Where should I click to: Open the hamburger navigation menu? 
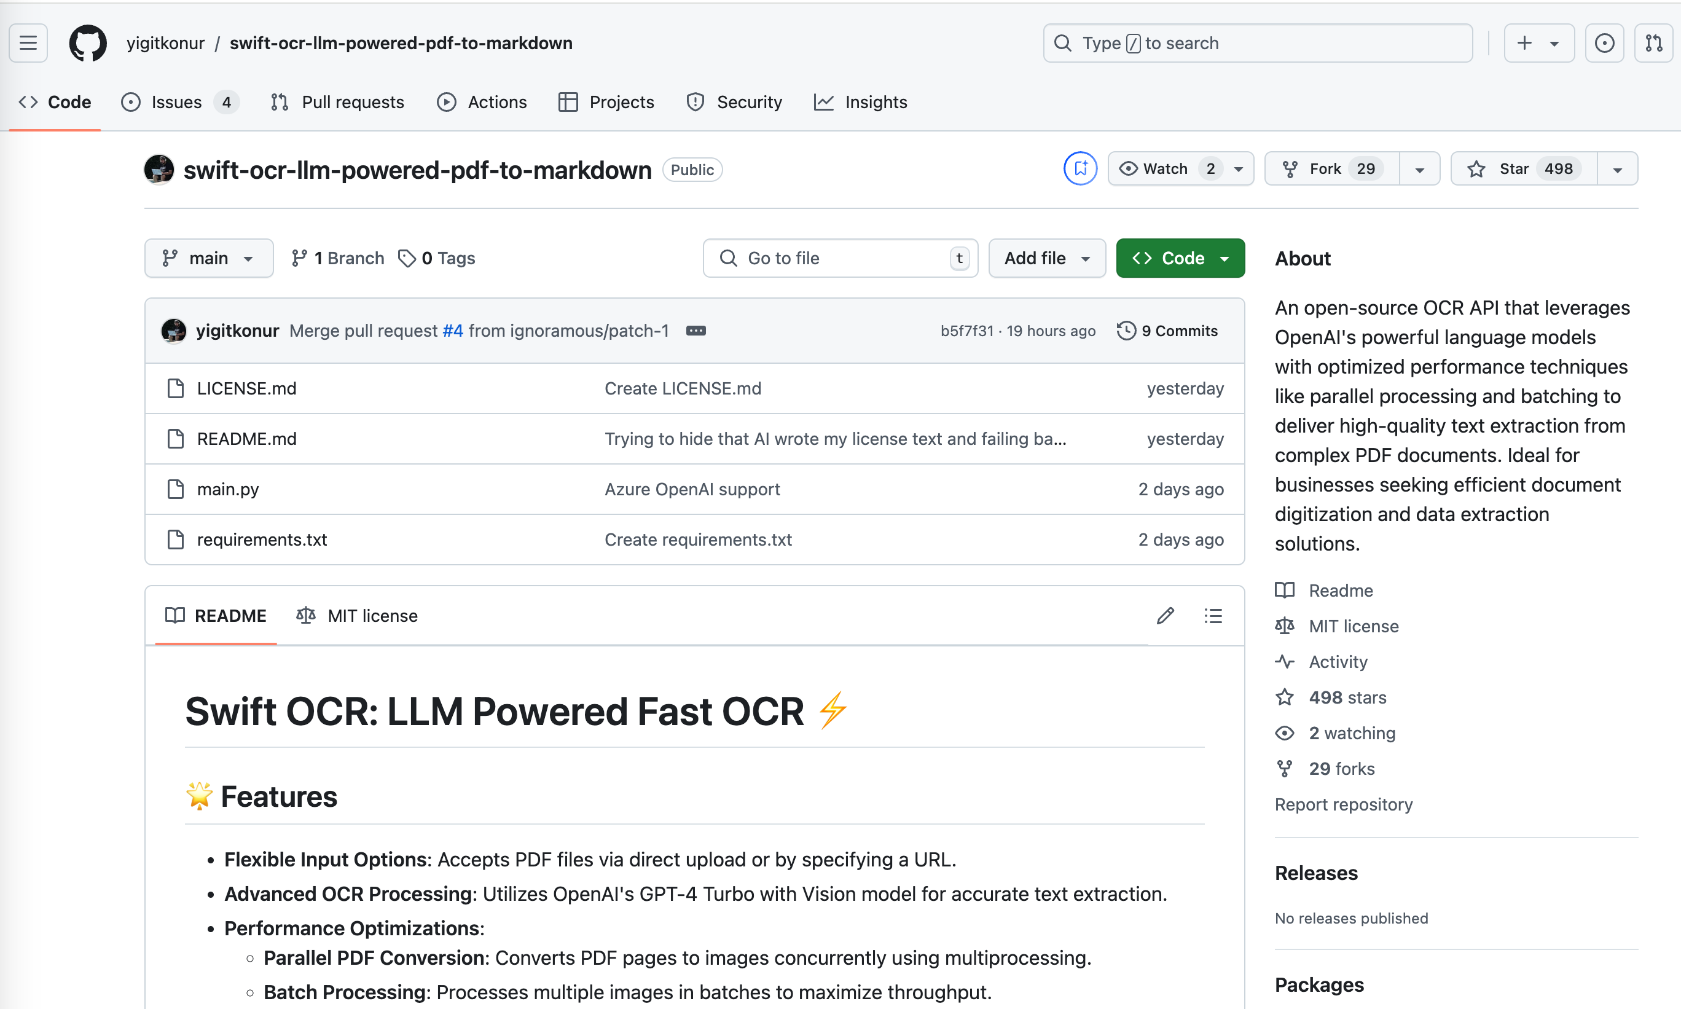click(x=28, y=43)
